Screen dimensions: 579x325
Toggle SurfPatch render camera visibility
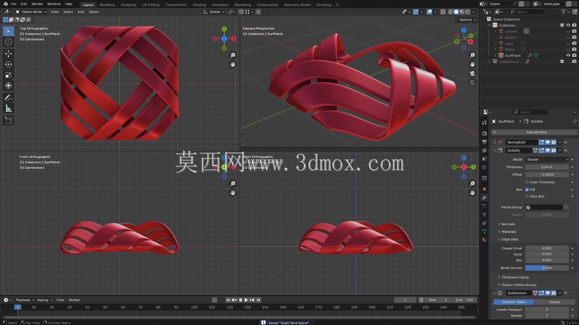pos(574,55)
